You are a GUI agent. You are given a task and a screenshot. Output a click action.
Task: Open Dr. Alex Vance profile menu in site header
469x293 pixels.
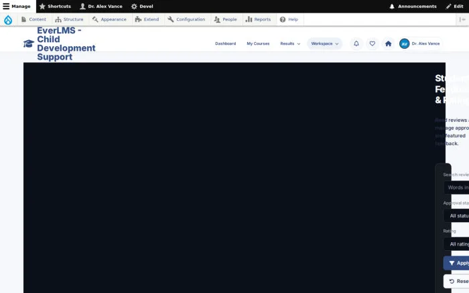(420, 43)
